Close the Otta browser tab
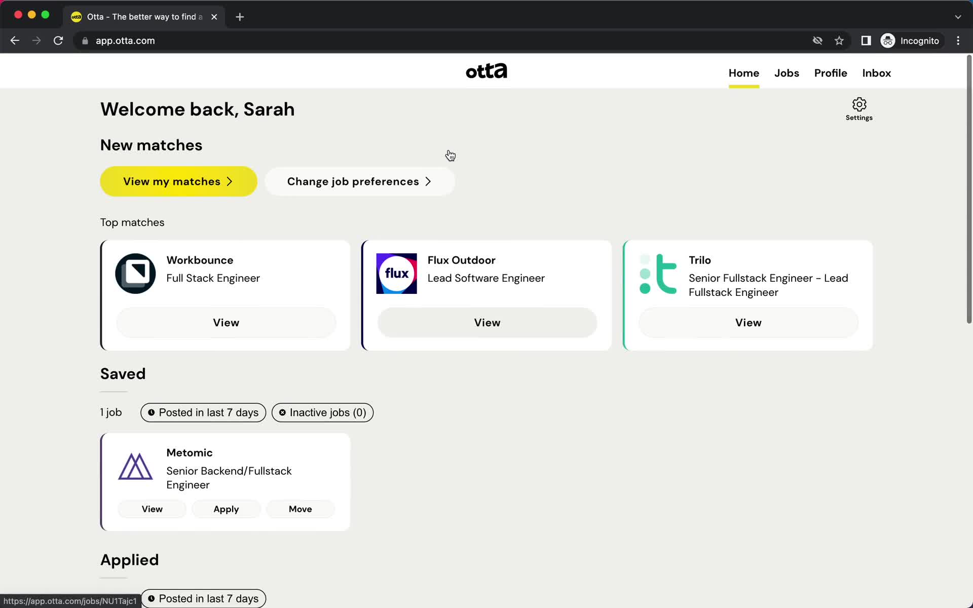The width and height of the screenshot is (973, 608). pos(214,17)
